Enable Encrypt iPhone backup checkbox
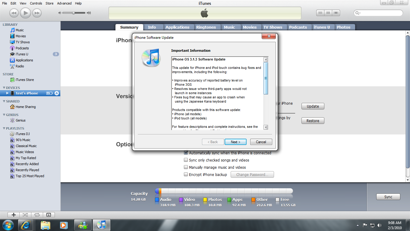410x231 pixels. coord(186,174)
